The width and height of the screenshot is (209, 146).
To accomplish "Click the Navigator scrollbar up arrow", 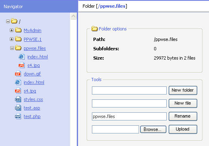I will tap(73, 16).
